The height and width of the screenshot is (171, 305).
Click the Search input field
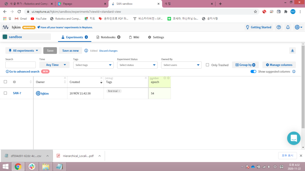tap(21, 65)
